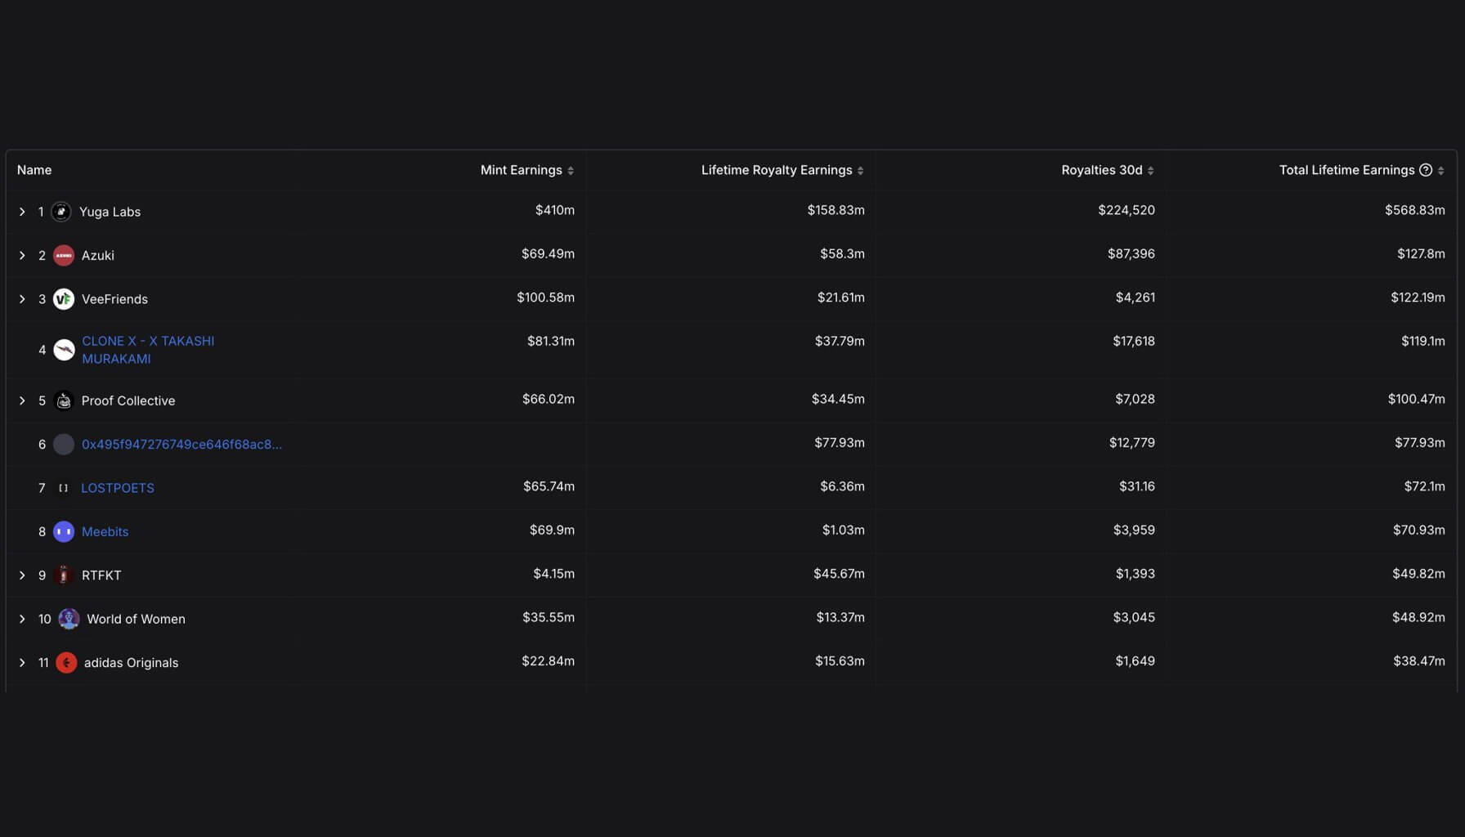Open the CLONE X - X TAKASHI MURAKAMI link
1465x837 pixels.
148,350
